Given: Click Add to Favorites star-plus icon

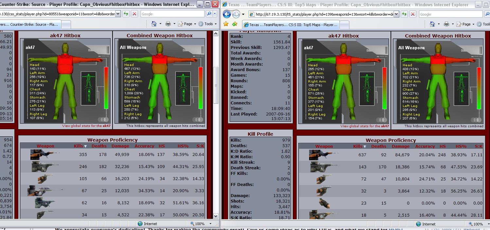Looking at the screenshot, I should coord(235,24).
